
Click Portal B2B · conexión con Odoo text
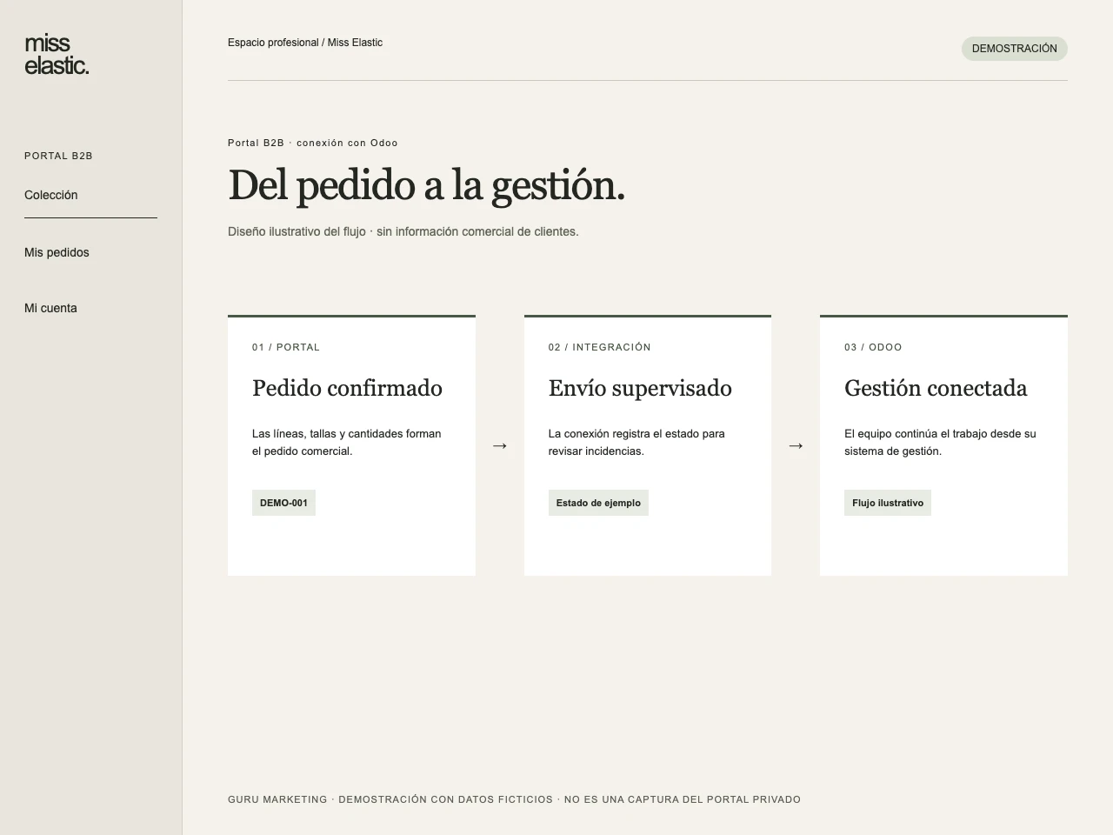[313, 143]
